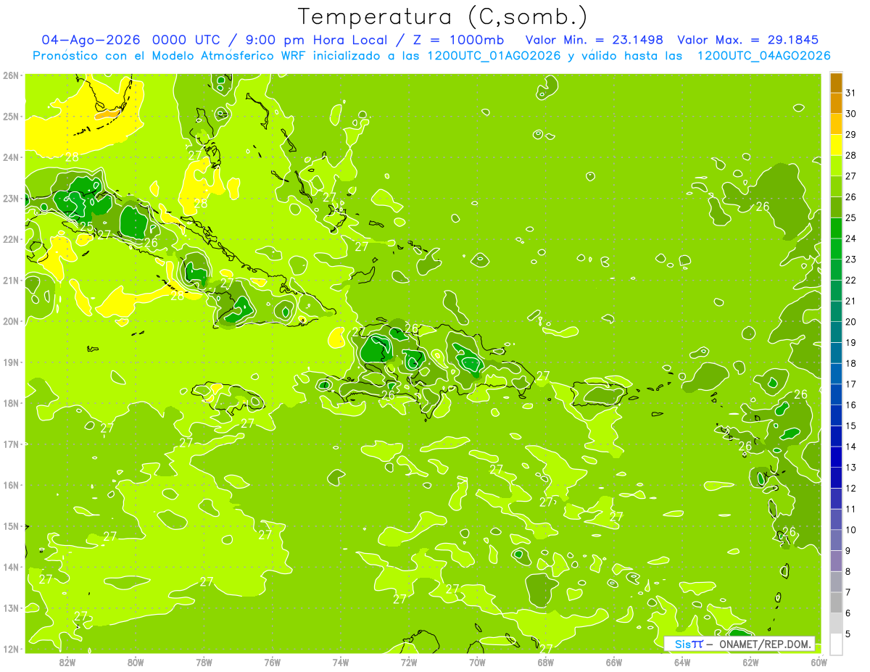Click the '19N' latitude axis label
The height and width of the screenshot is (672, 870).
point(11,362)
